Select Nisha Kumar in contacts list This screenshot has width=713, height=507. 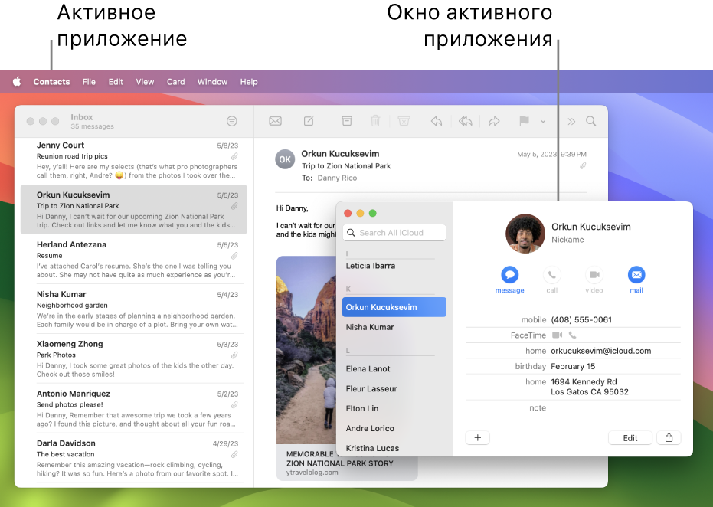point(370,327)
